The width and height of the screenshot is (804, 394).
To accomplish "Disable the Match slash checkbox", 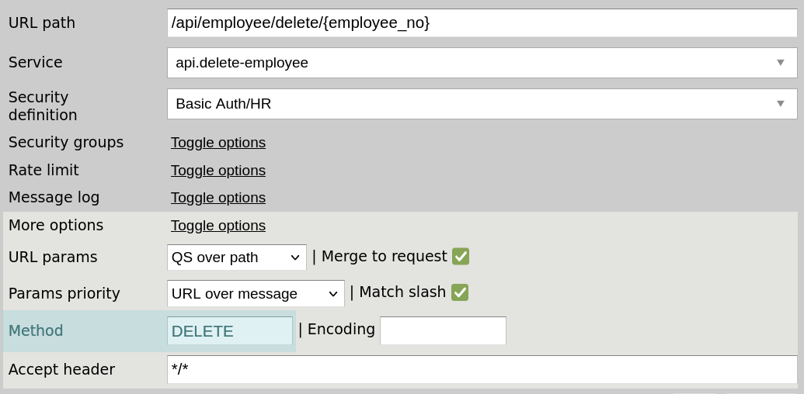I will tap(460, 292).
